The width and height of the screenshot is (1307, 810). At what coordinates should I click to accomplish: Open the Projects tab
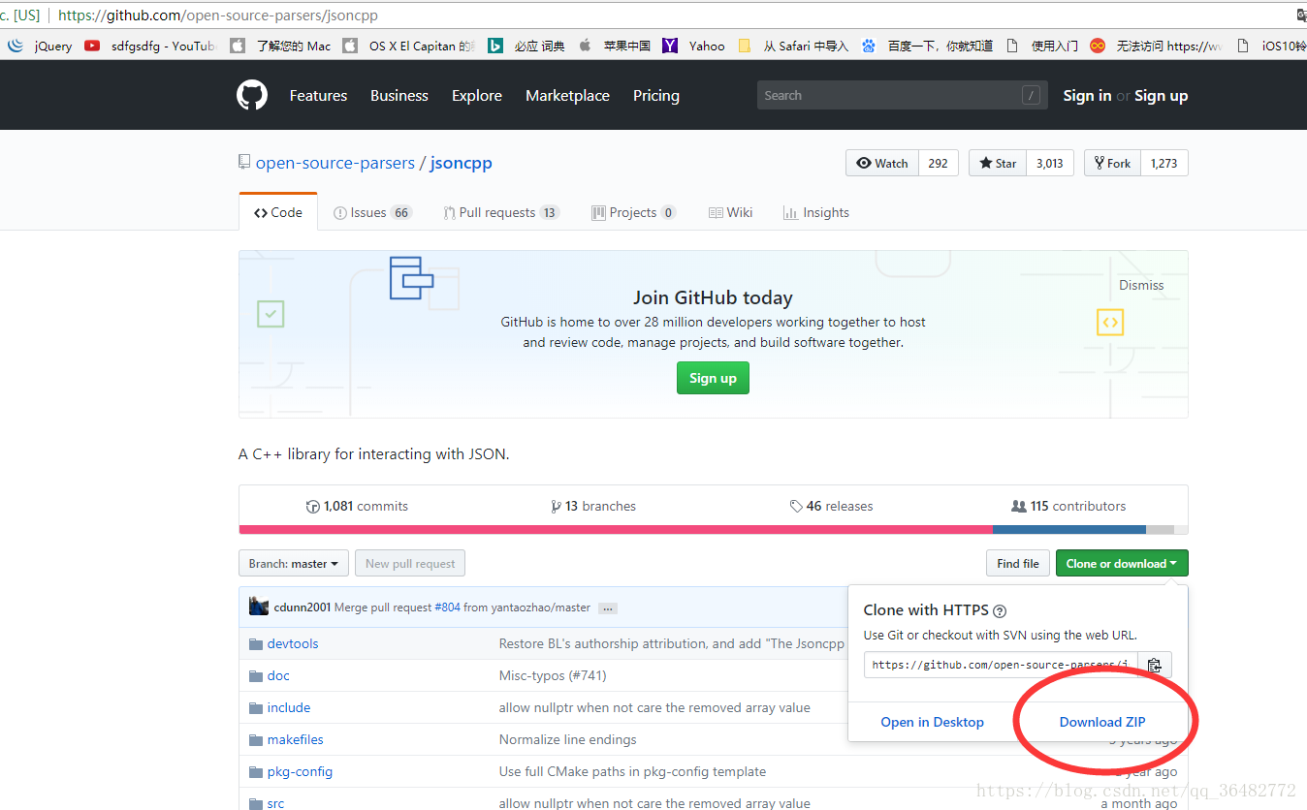click(633, 212)
